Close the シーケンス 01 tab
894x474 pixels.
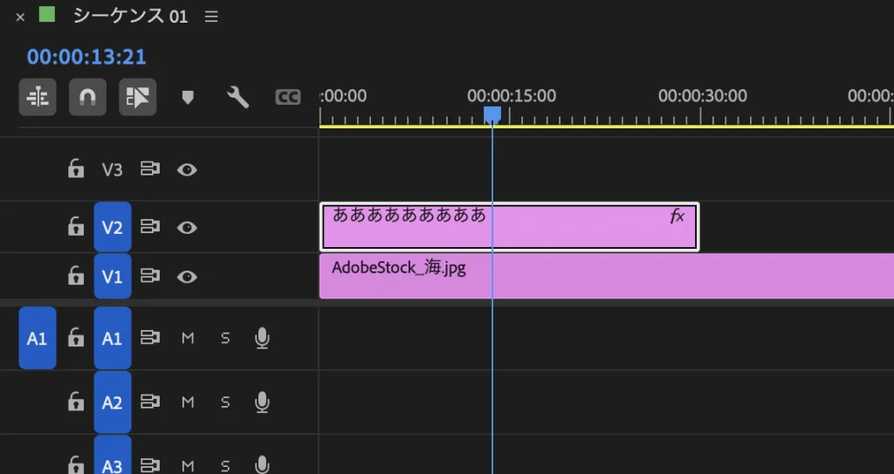[20, 17]
